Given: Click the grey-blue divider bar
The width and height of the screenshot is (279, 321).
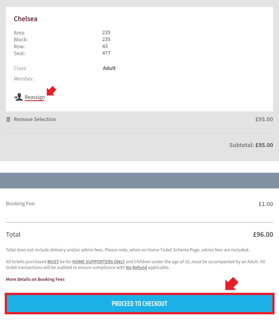Looking at the screenshot, I should (x=139, y=180).
